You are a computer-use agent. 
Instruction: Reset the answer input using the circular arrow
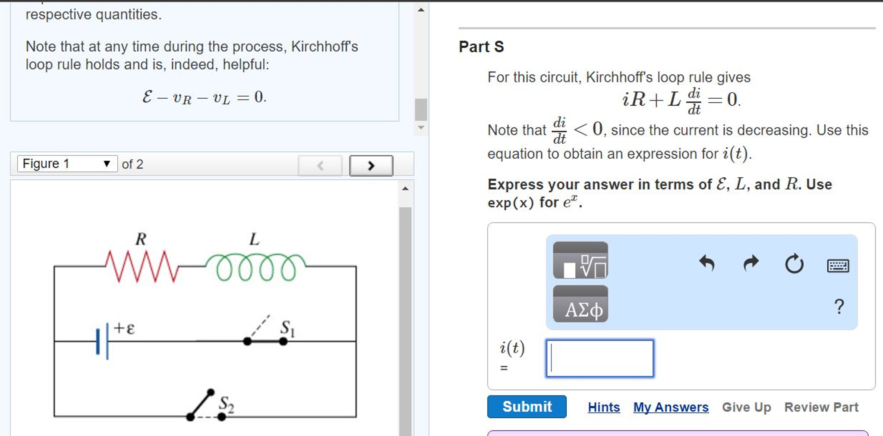point(795,264)
